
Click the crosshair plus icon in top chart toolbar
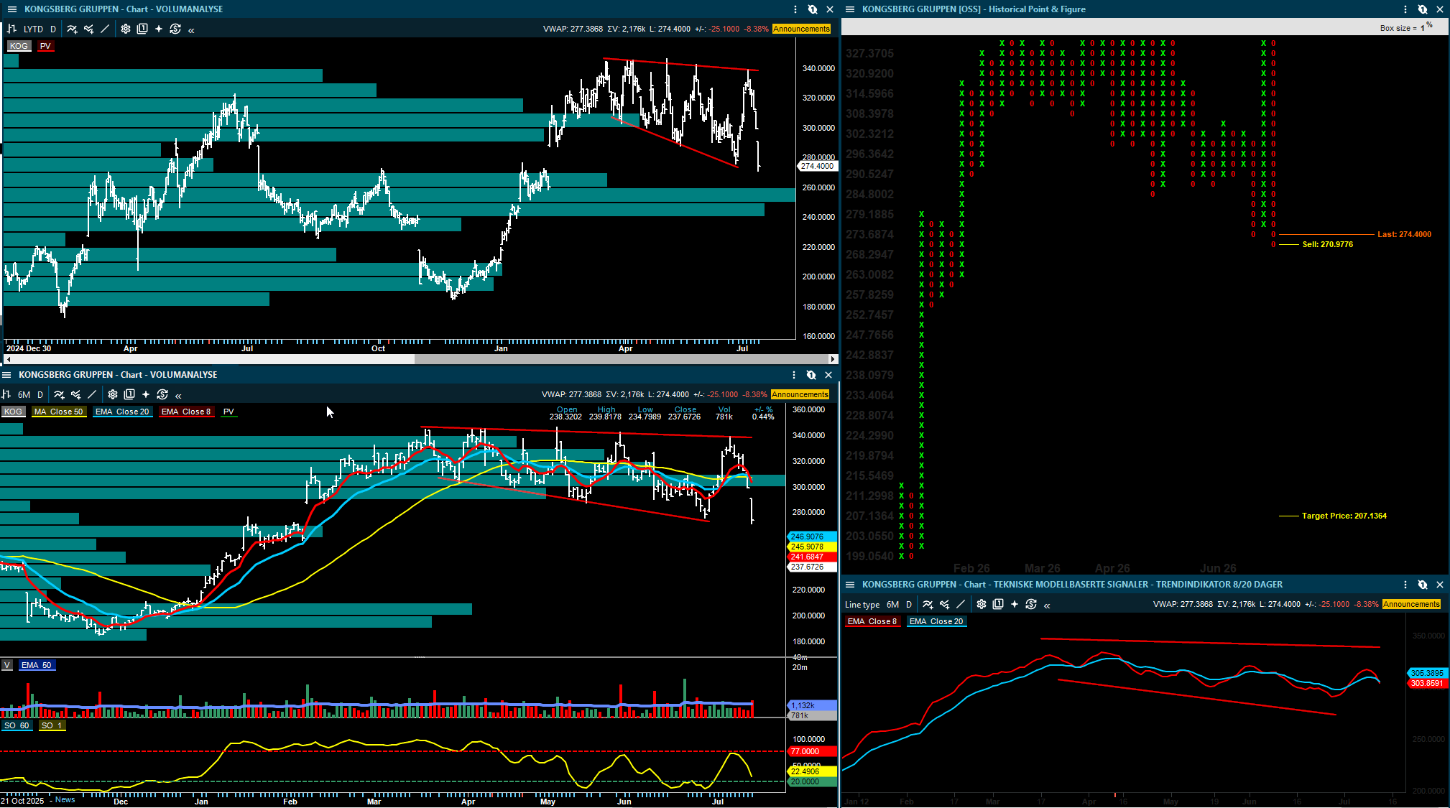click(x=159, y=29)
